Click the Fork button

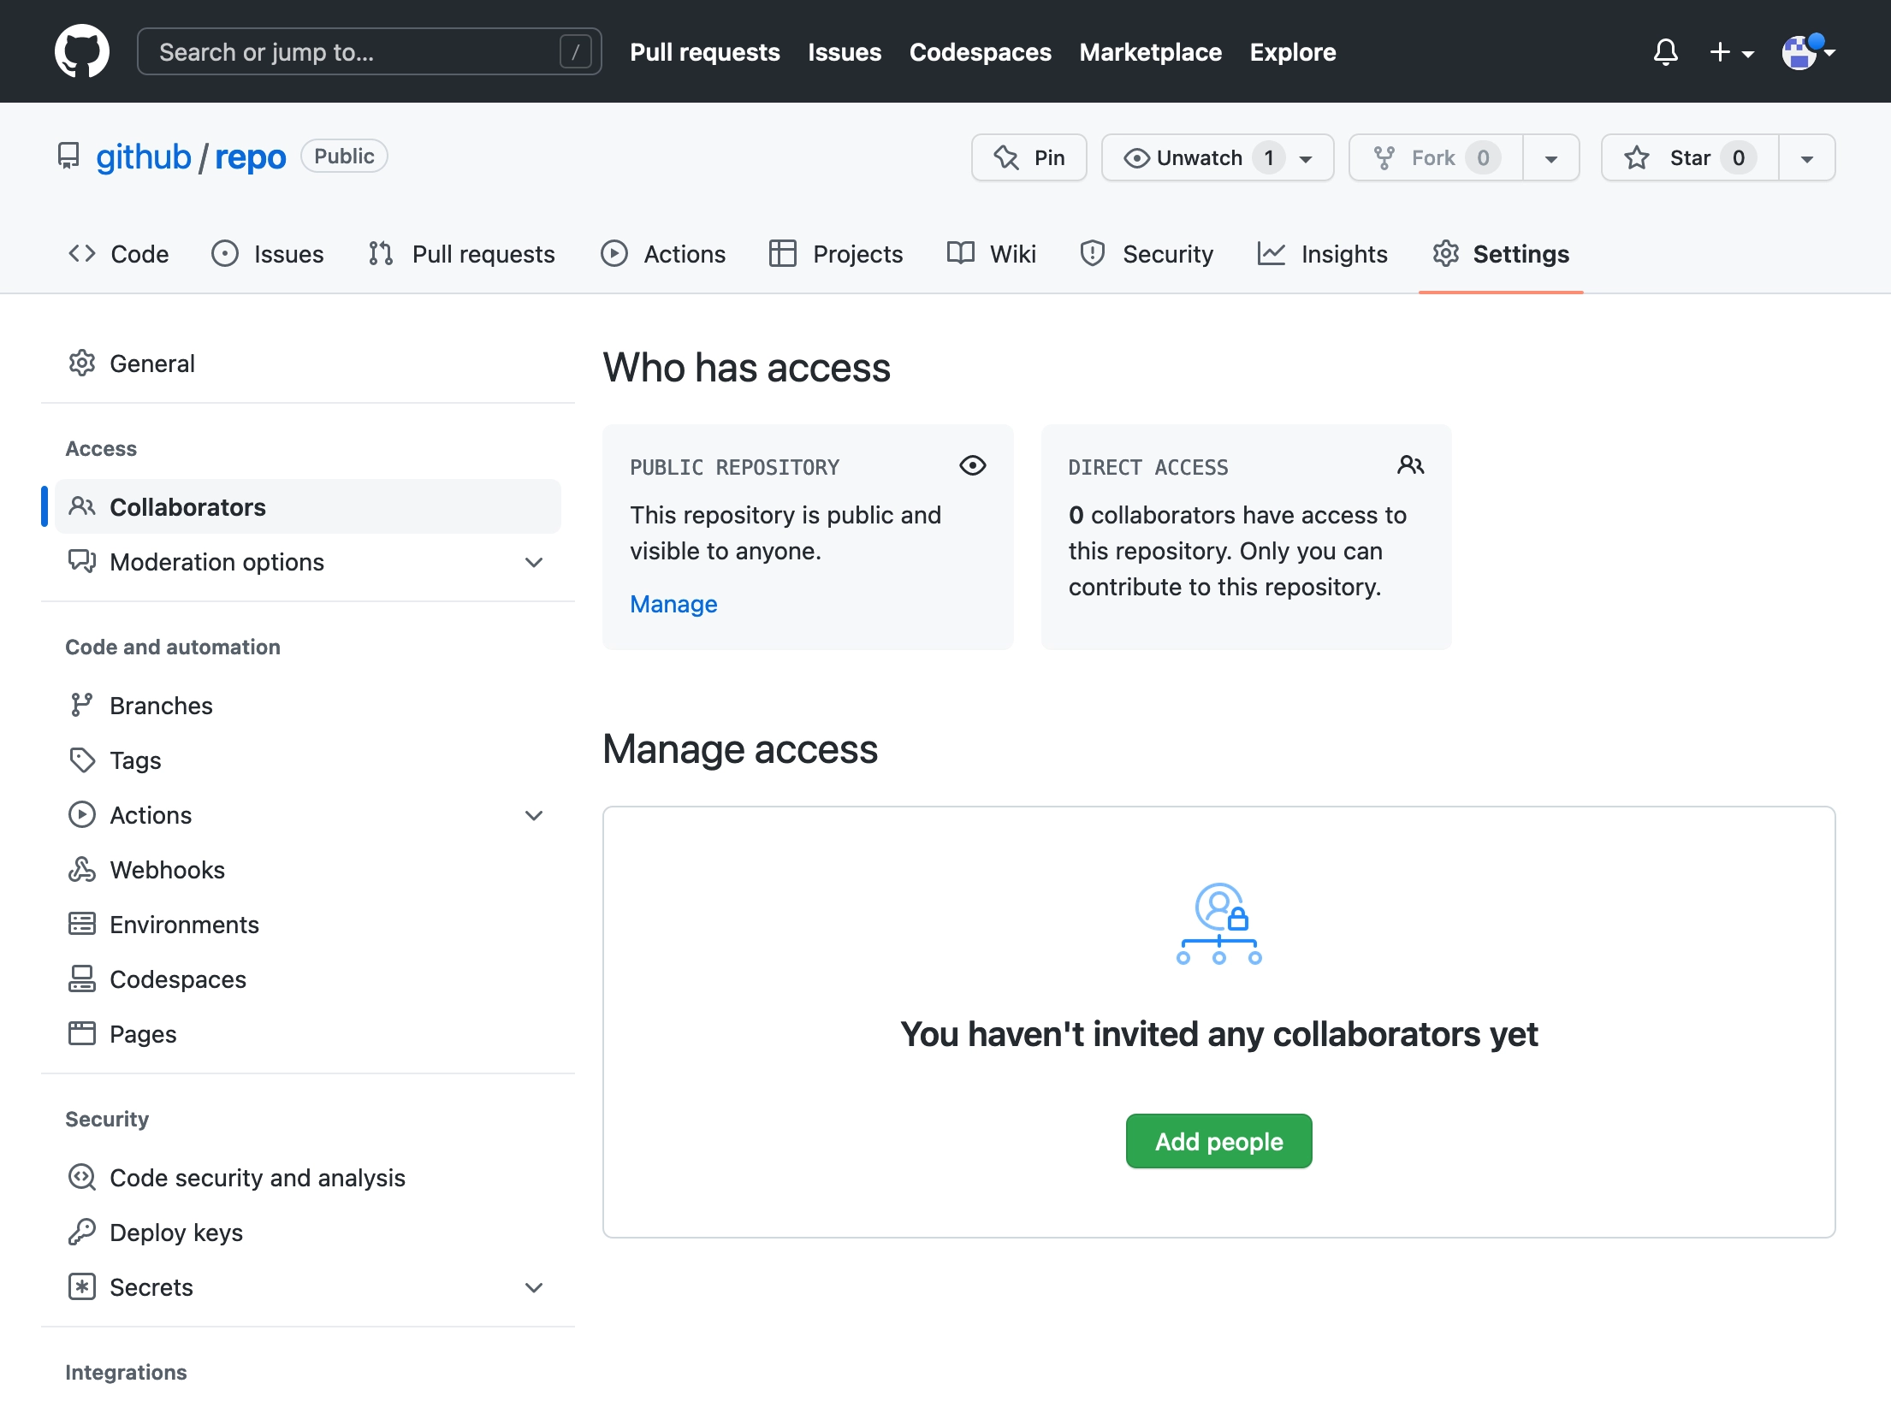[1436, 157]
